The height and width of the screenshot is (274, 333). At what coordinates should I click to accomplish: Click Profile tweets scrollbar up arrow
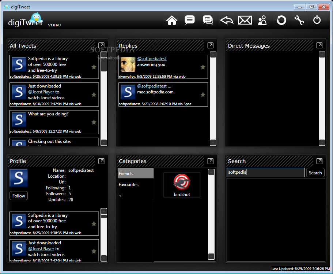tap(104, 211)
